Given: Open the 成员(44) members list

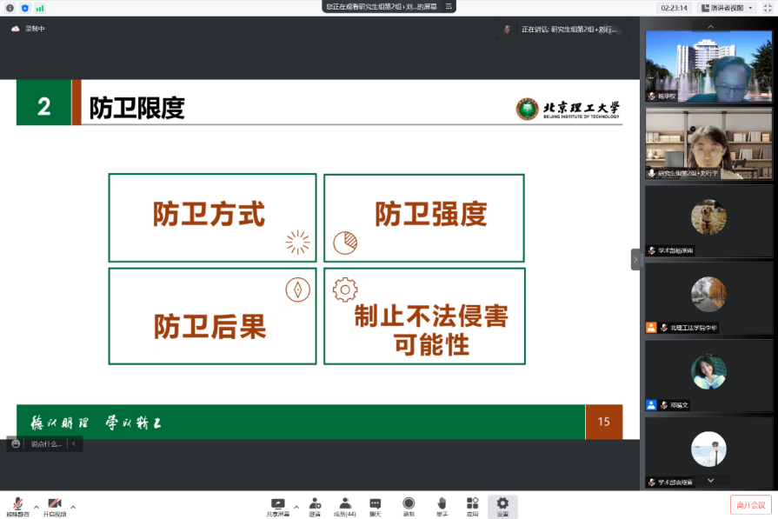Looking at the screenshot, I should 345,506.
